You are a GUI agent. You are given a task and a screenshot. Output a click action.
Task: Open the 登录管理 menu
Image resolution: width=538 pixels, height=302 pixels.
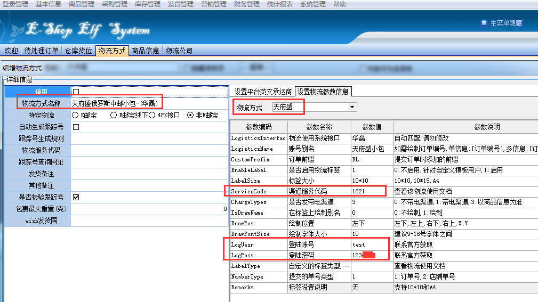pos(16,4)
